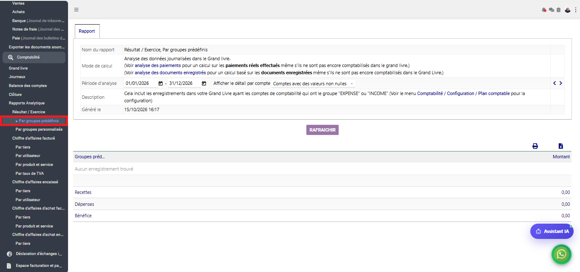Open the Notes de frais journal item
580x272 pixels.
[38, 29]
